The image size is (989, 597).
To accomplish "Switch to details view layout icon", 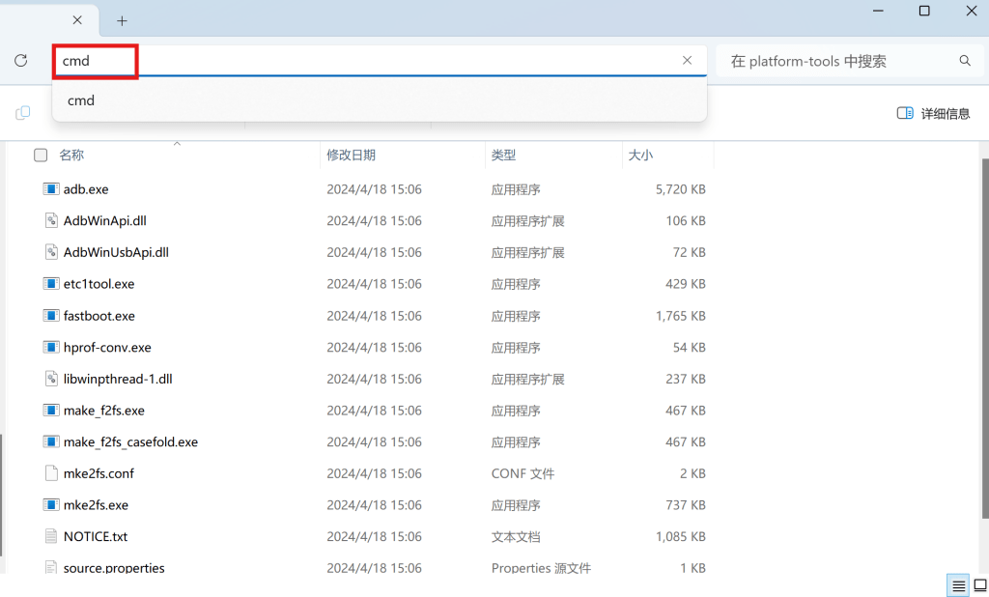I will (x=958, y=586).
